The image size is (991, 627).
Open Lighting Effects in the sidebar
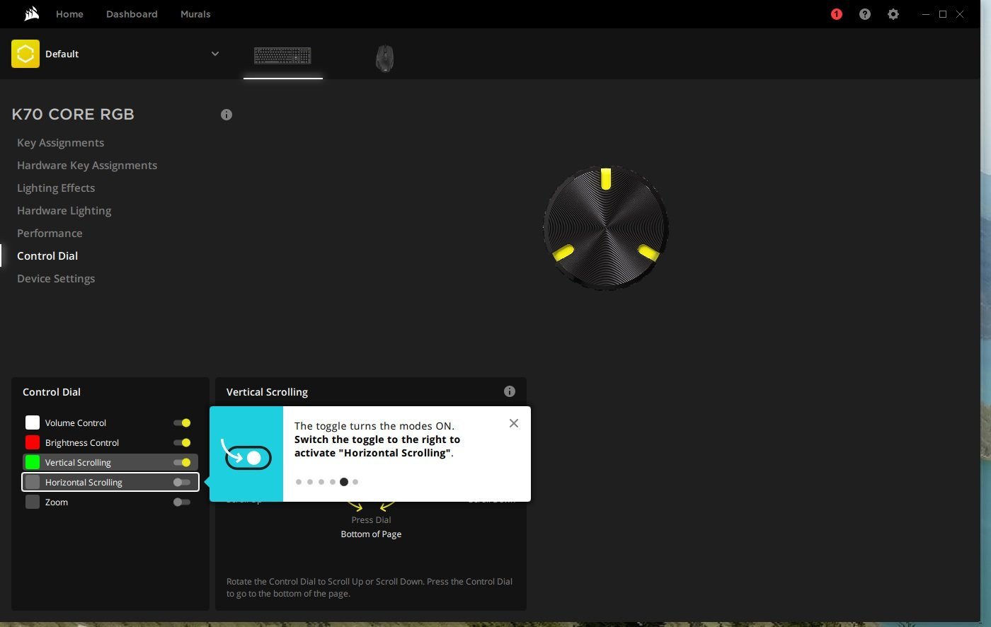click(x=56, y=188)
